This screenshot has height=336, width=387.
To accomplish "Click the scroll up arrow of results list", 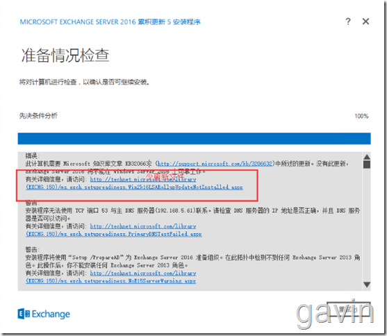I will click(x=367, y=157).
